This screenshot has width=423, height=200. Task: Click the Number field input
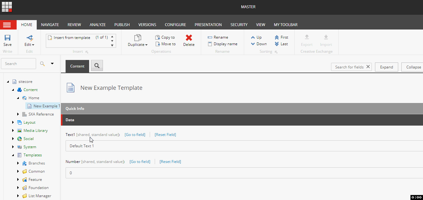coord(244,173)
